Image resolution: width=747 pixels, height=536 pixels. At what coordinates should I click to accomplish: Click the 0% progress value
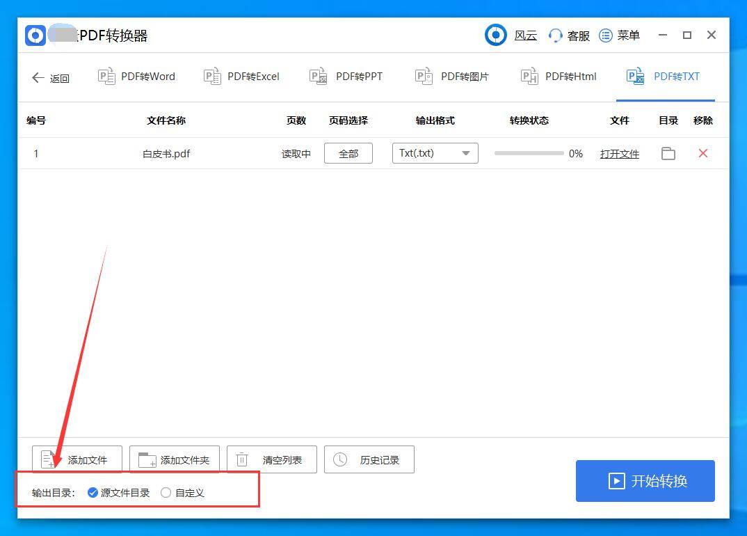tap(575, 154)
